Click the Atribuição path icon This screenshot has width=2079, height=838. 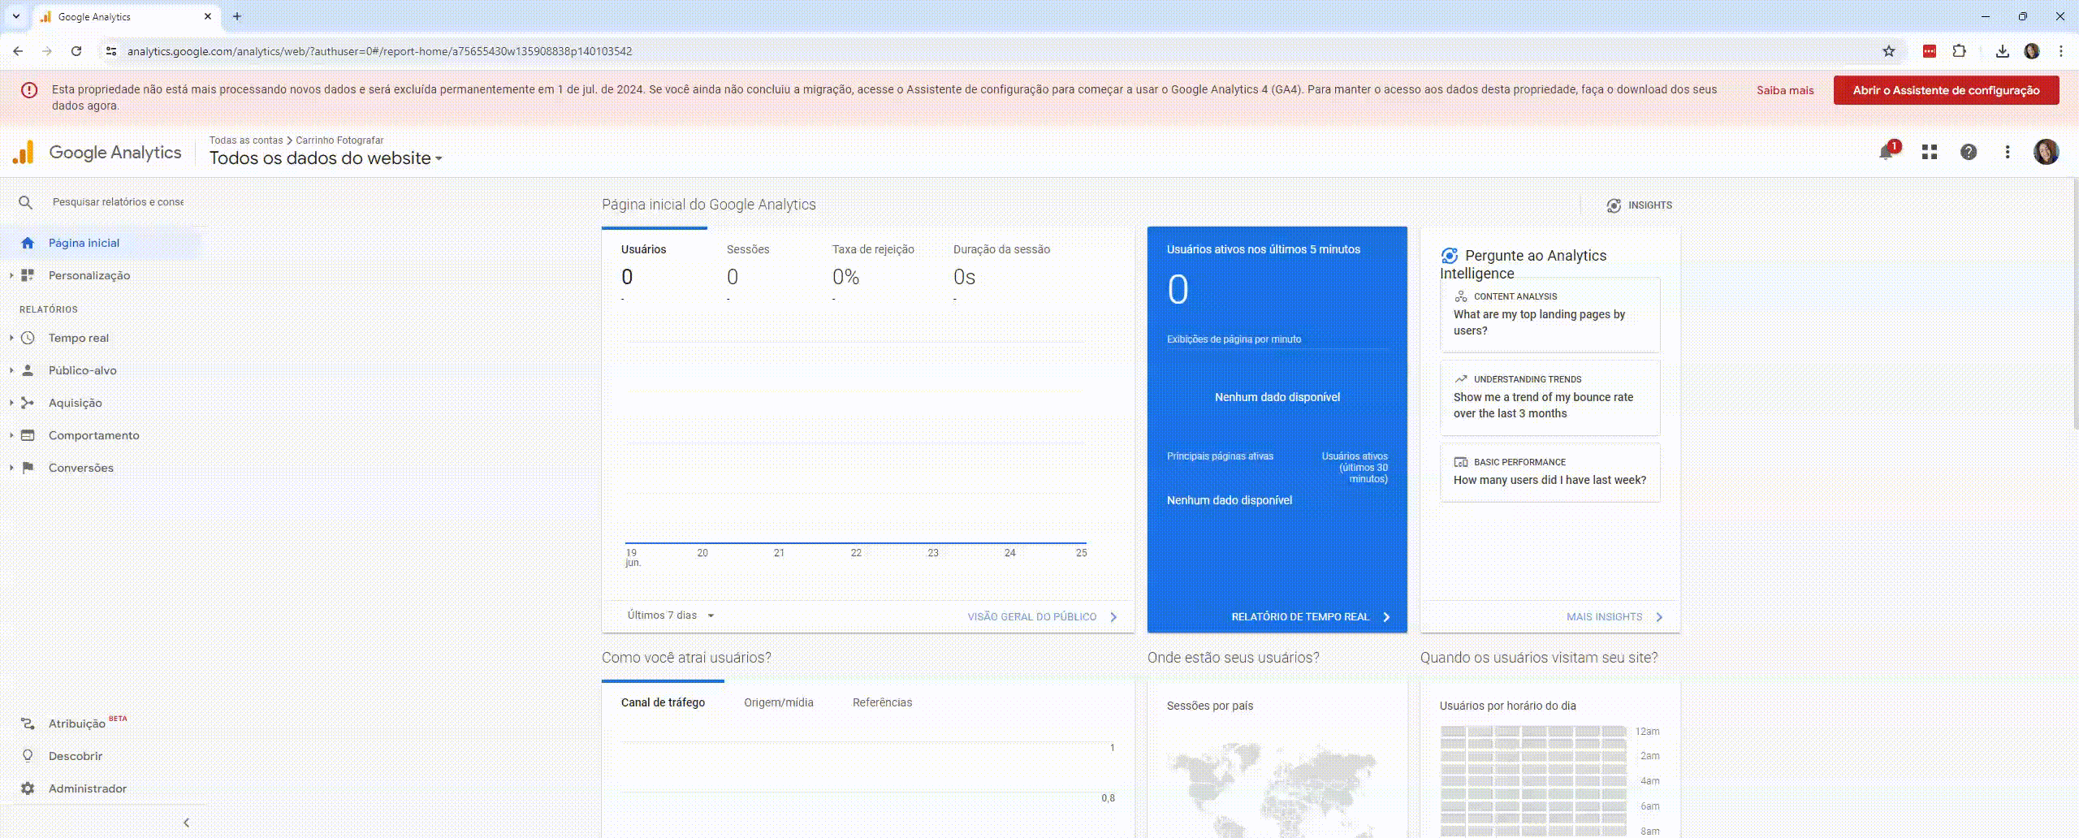28,724
